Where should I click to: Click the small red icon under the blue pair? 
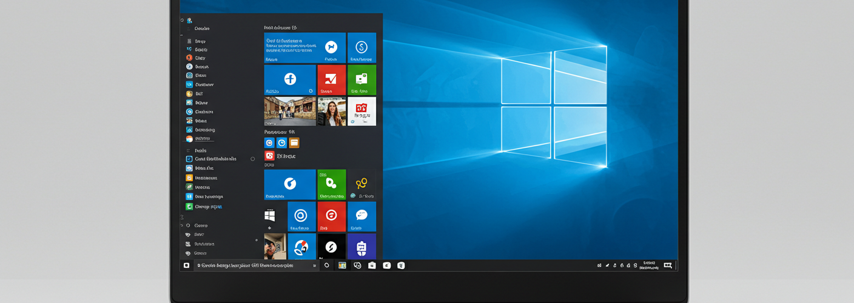pyautogui.click(x=269, y=156)
